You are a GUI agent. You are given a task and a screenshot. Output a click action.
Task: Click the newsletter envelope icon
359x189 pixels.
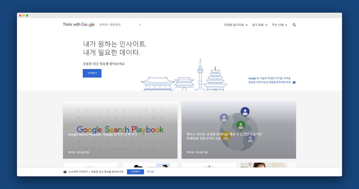pyautogui.click(x=65, y=172)
